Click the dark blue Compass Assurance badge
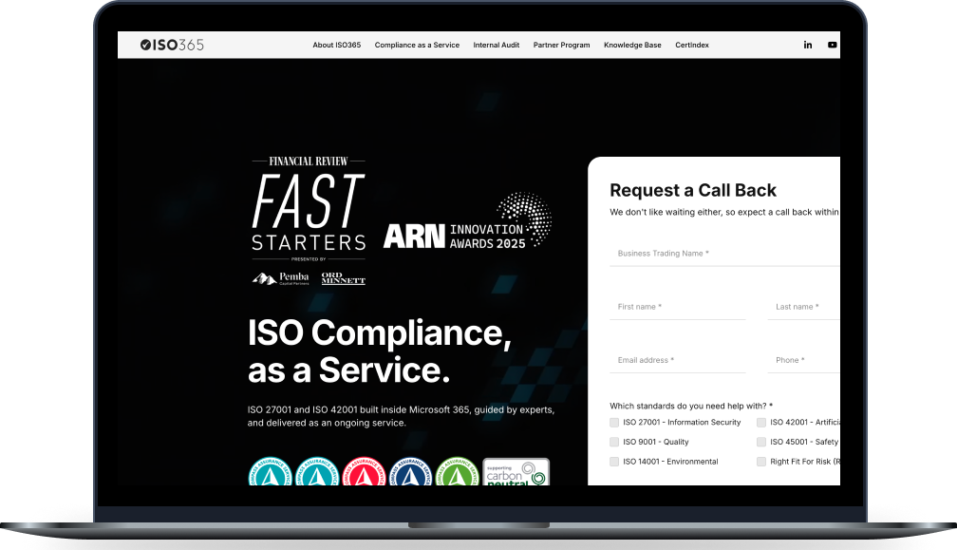 point(411,471)
